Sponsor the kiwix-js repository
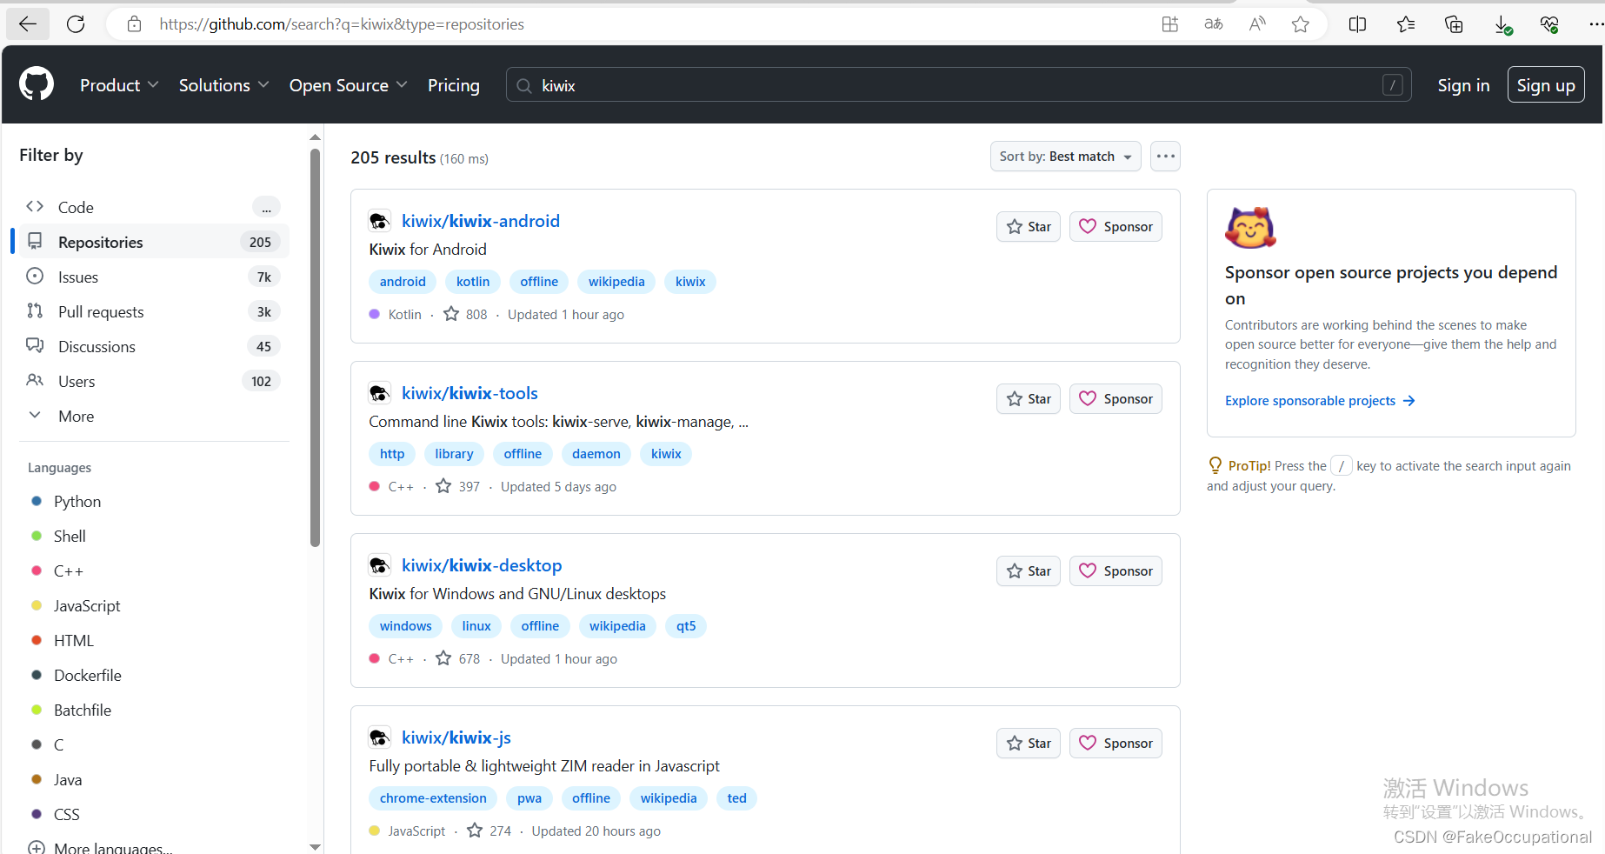Screen dimensions: 1605x854 coord(1116,744)
